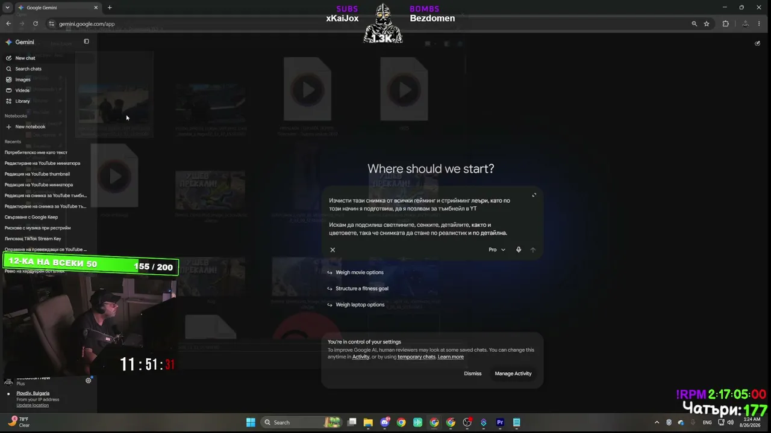Viewport: 771px width, 433px height.
Task: Open the ENG language switcher
Action: tap(707, 422)
